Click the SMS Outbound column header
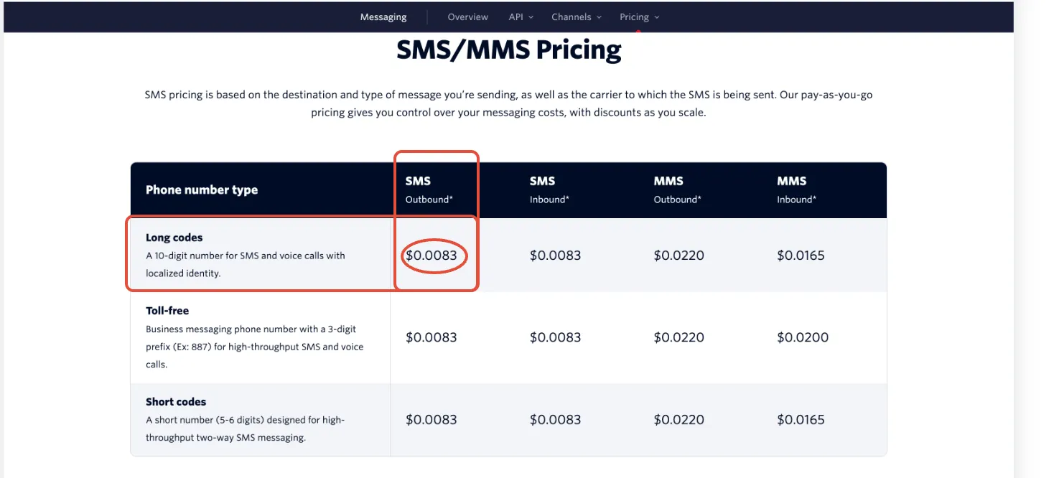 point(429,189)
